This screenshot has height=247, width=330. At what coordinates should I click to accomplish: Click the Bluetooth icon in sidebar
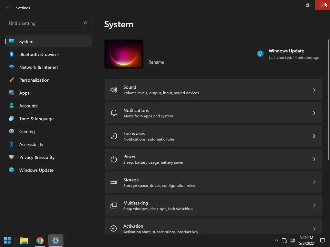point(12,54)
